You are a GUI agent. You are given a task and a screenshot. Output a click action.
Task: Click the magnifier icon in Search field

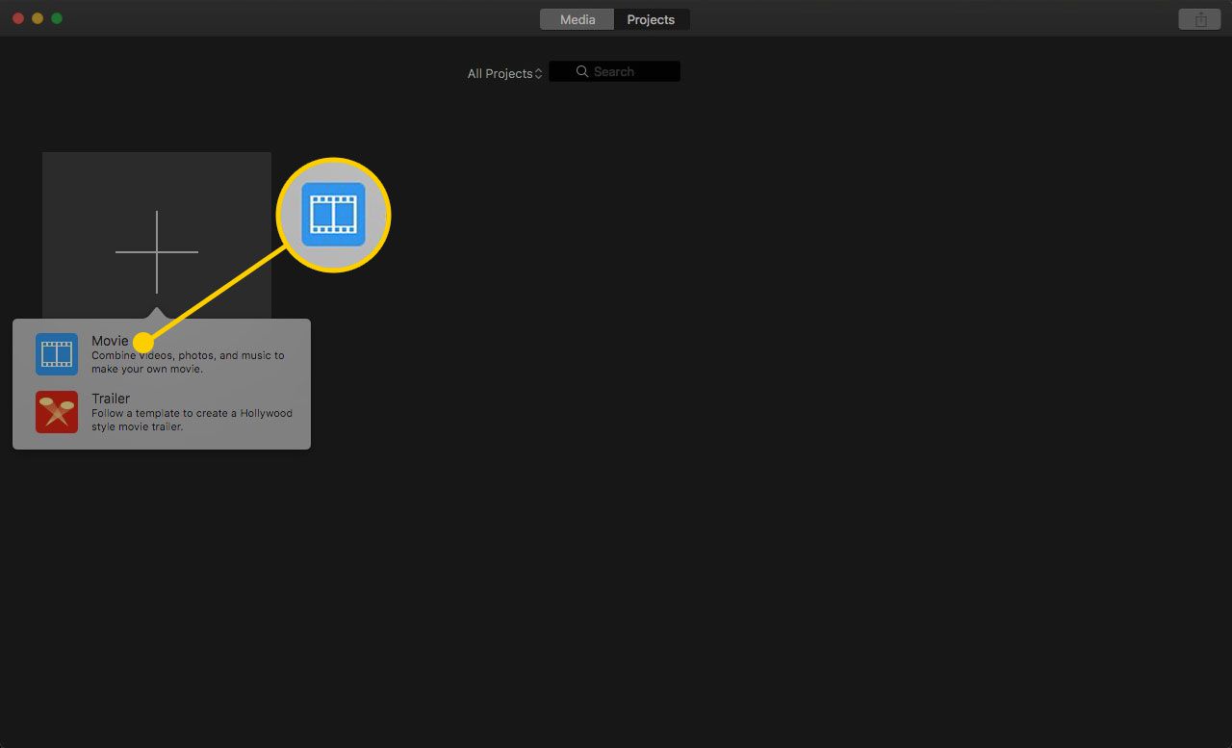pos(582,71)
